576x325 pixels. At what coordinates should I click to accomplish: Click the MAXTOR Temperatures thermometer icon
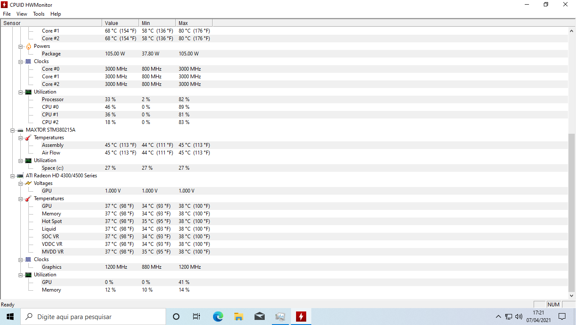coord(28,138)
